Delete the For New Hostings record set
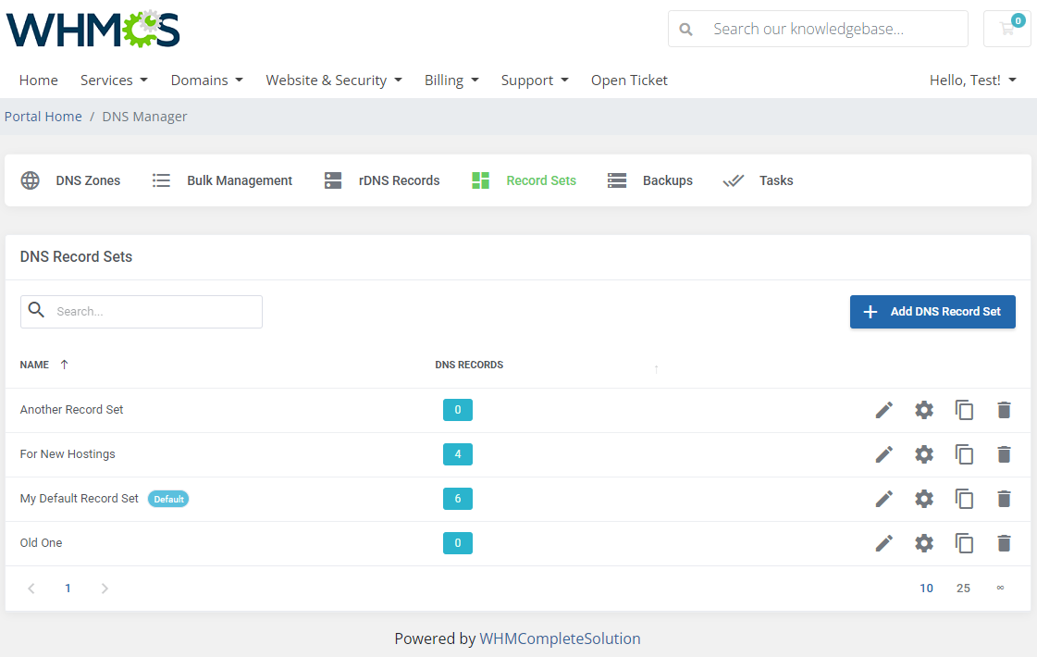Screen dimensions: 1037x657 pos(1004,454)
